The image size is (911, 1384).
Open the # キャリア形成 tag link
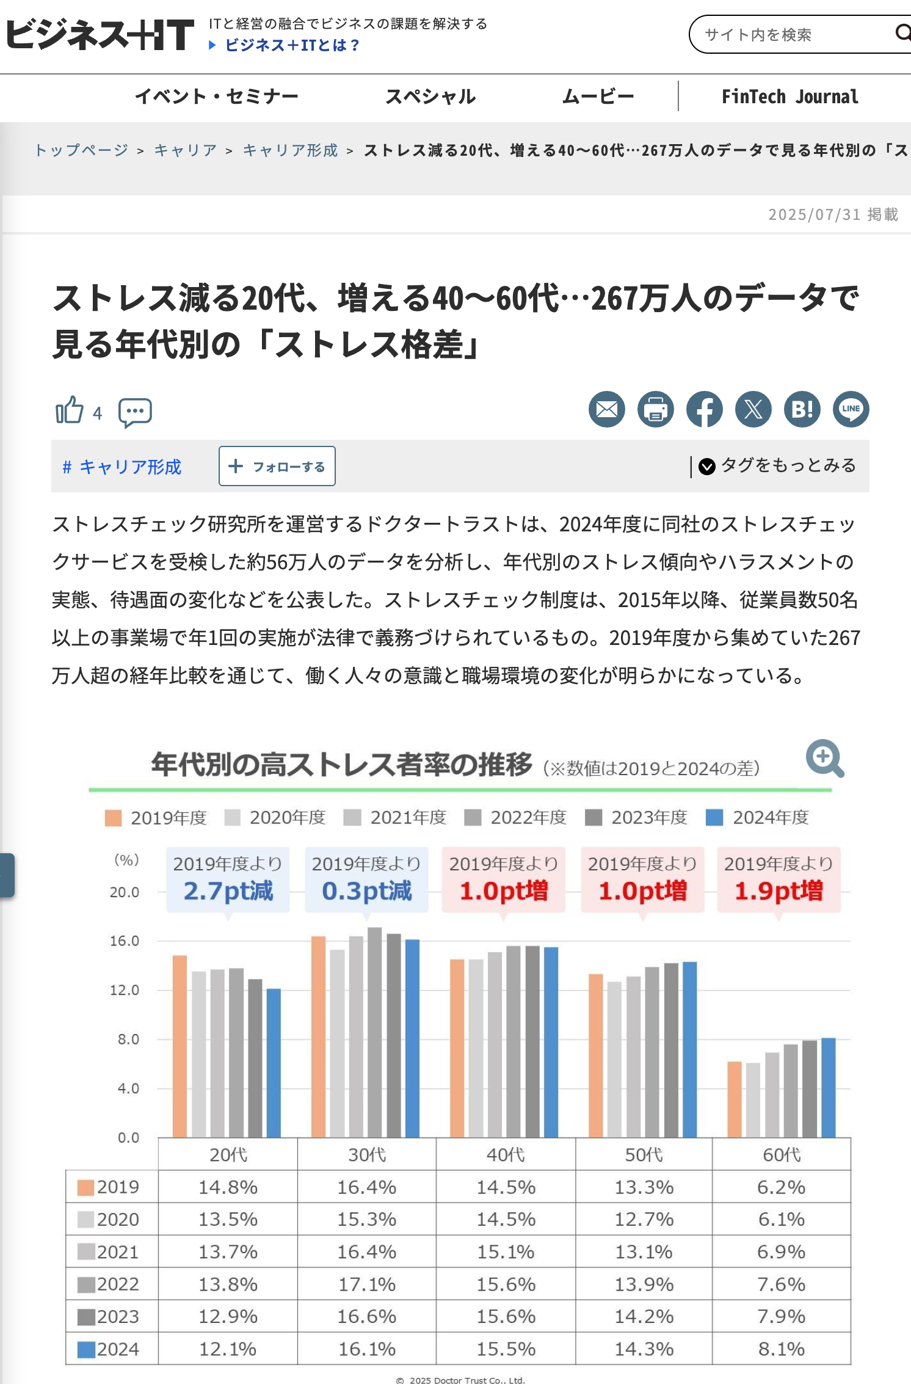[122, 467]
